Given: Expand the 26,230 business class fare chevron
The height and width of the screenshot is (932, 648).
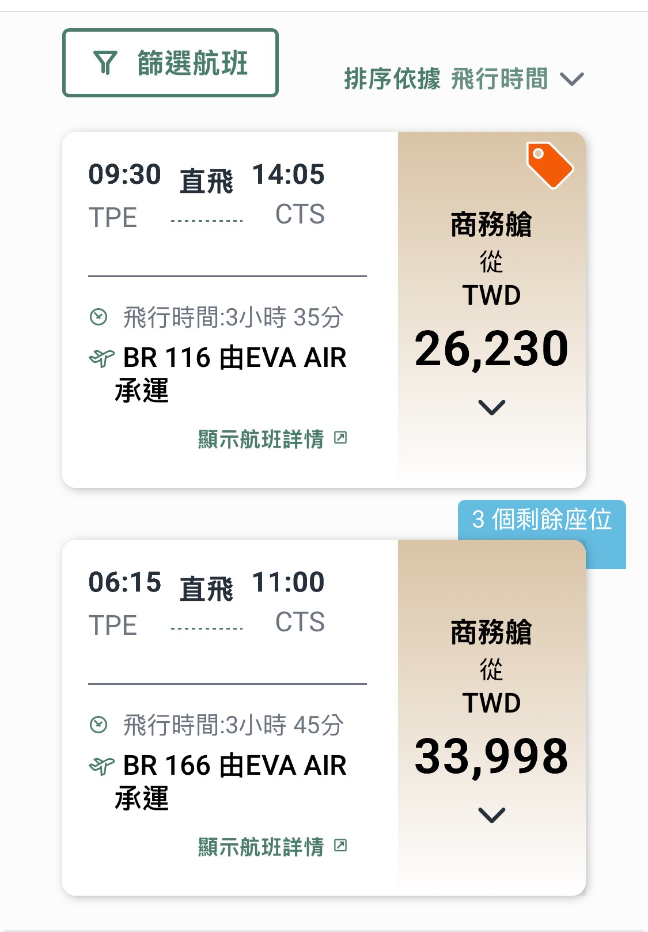Looking at the screenshot, I should (492, 407).
